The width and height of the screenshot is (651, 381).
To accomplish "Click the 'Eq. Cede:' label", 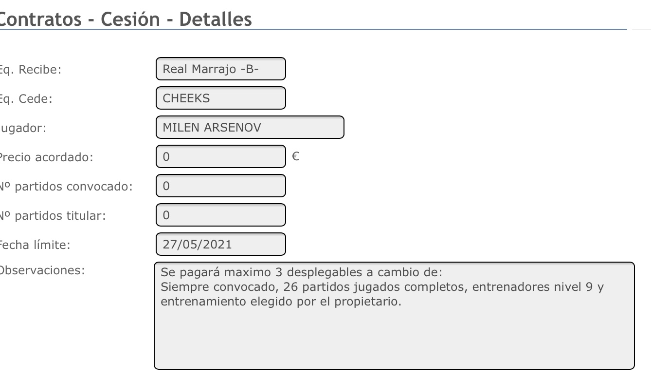I will [26, 99].
